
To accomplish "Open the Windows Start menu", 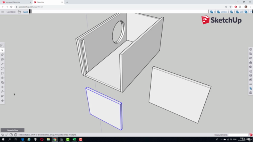I will pyautogui.click(x=3, y=139).
